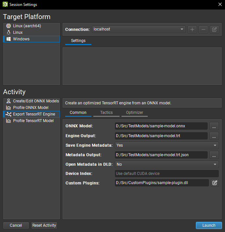Click the edit Custom Plugins icon
The image size is (225, 232).
[x=215, y=183]
